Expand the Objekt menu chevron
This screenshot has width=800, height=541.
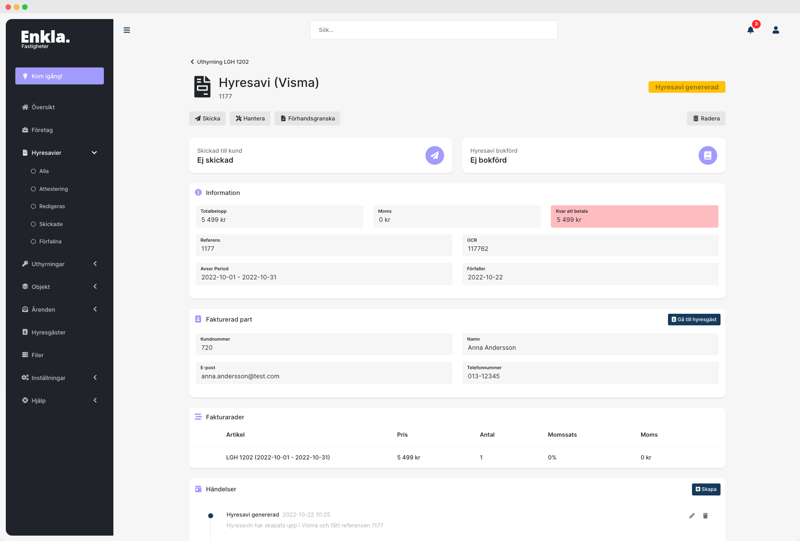tap(95, 286)
